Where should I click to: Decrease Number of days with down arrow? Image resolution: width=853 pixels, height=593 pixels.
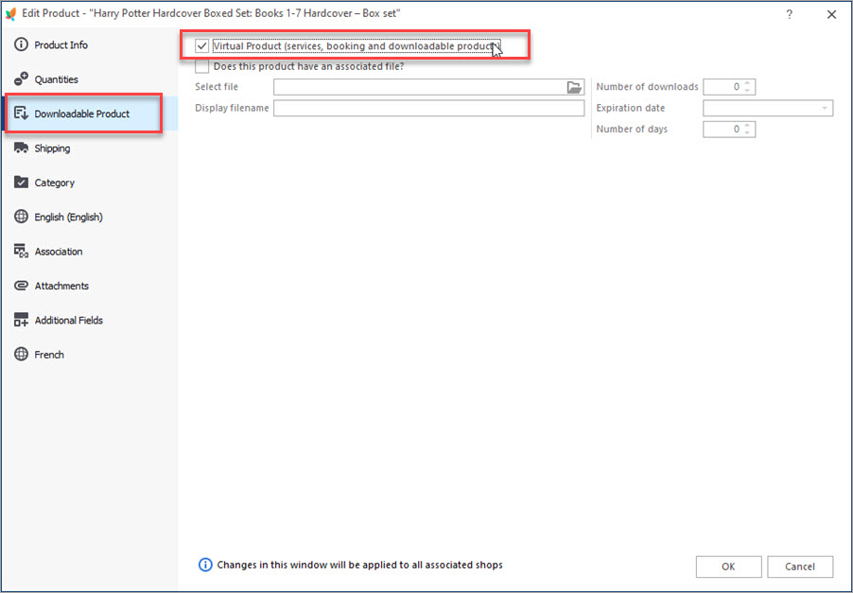click(x=747, y=132)
